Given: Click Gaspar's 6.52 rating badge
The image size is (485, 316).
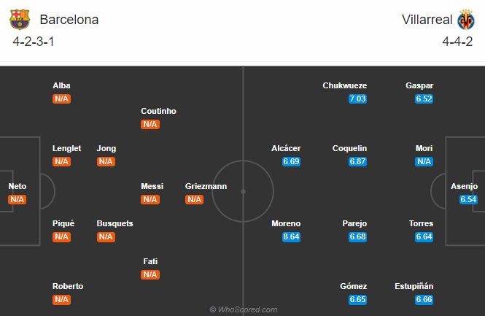Looking at the screenshot, I should [x=424, y=99].
